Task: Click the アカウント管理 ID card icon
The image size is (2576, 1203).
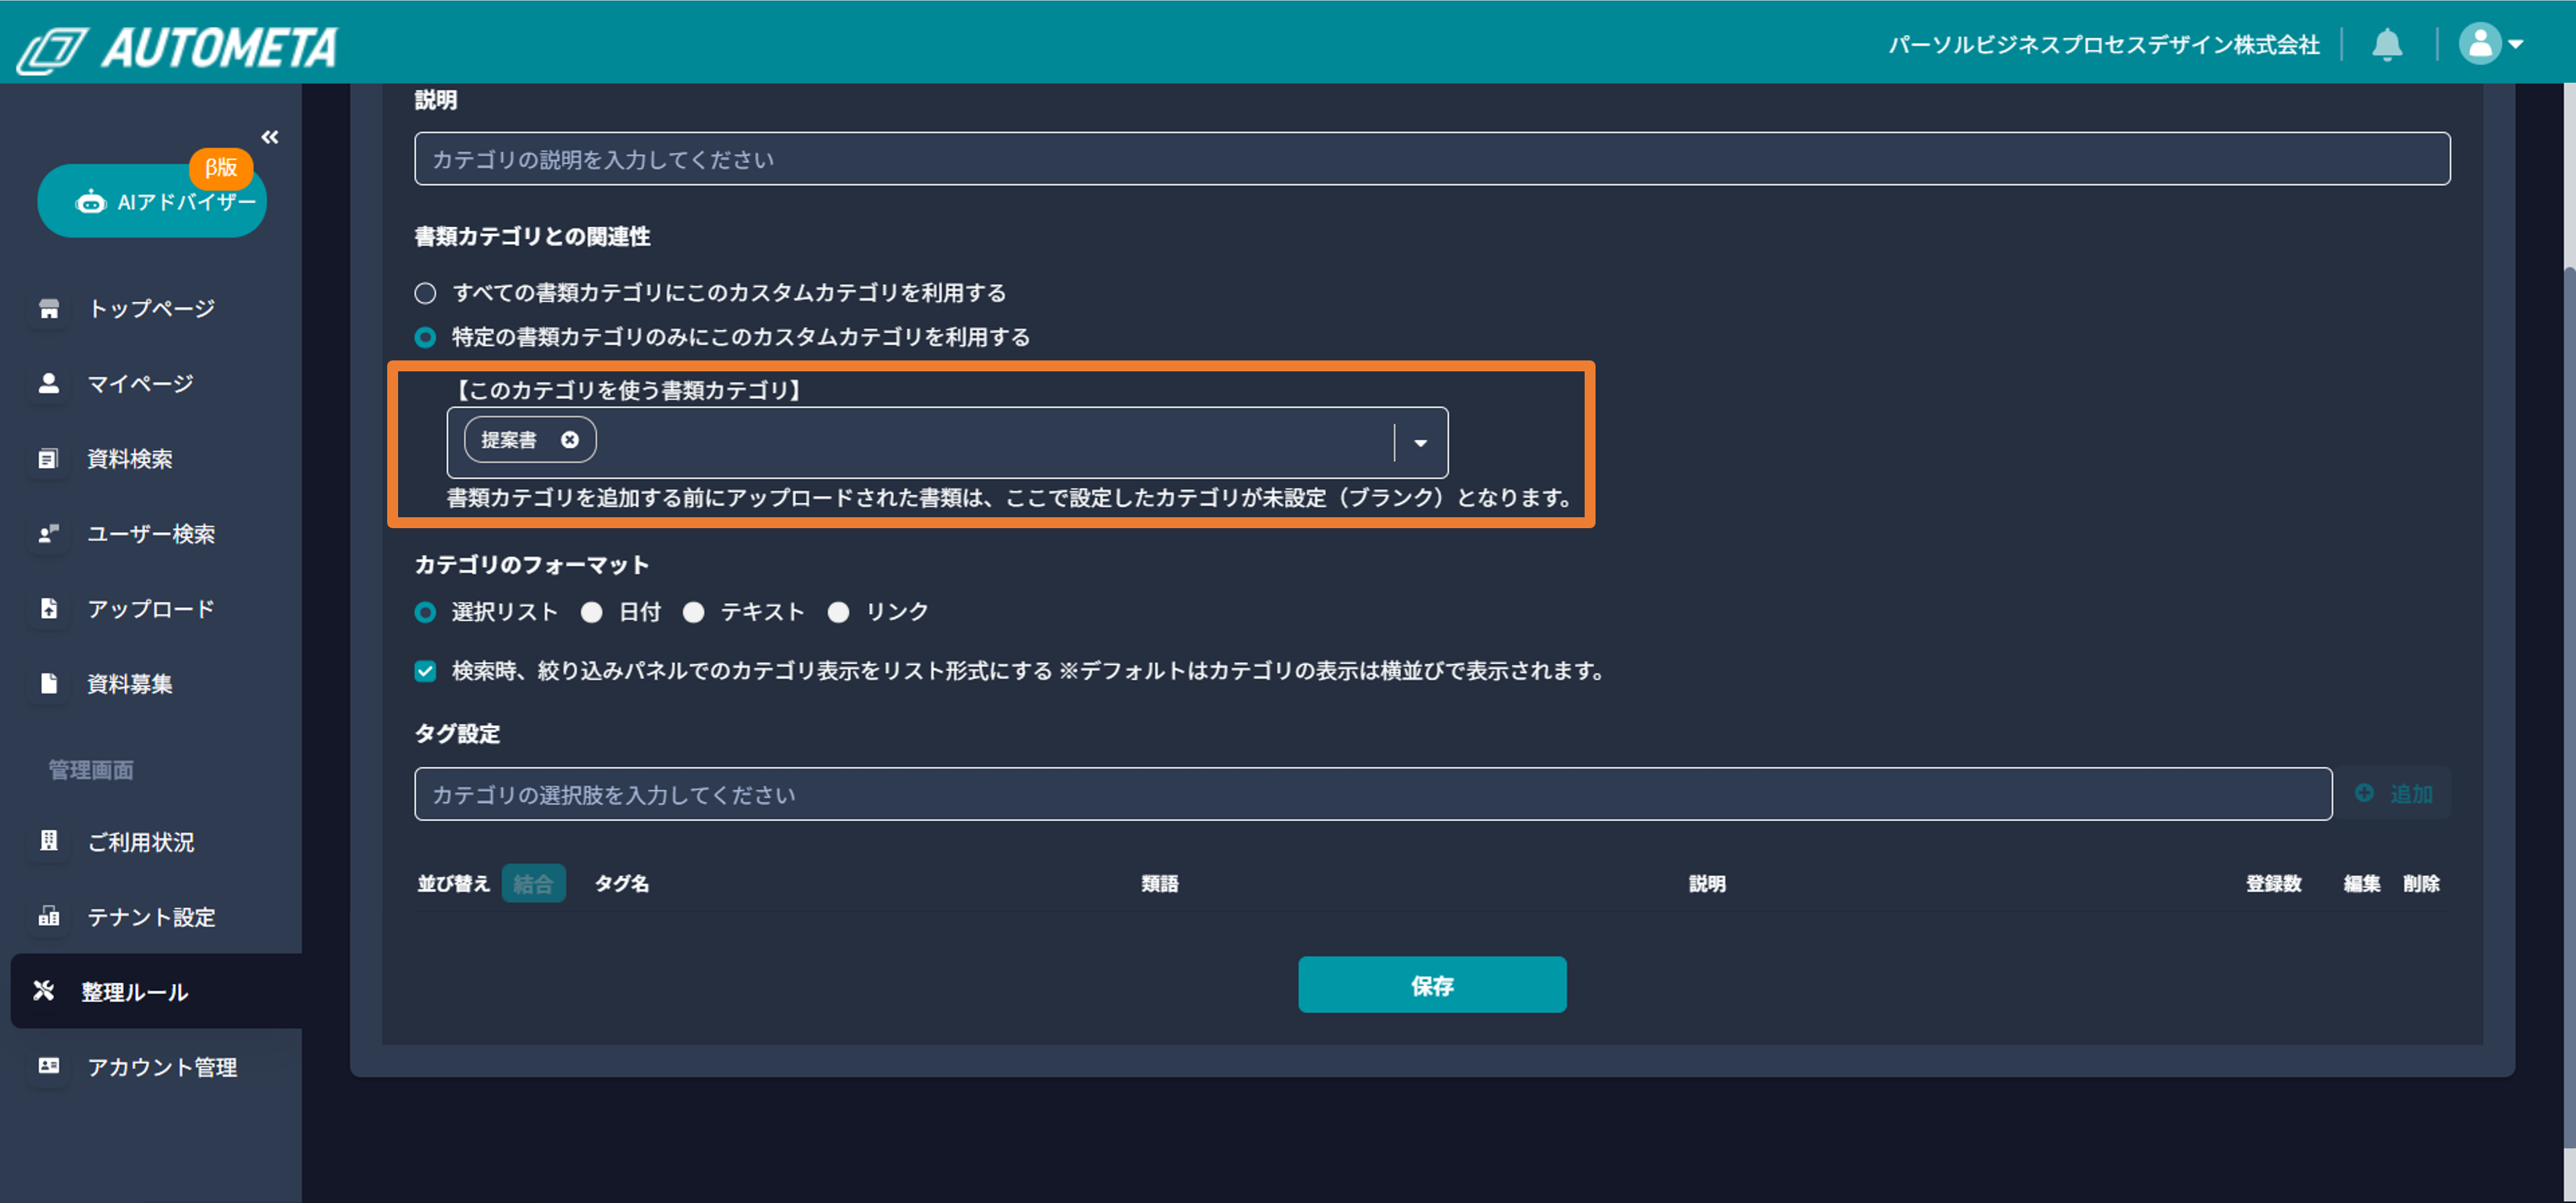Action: 49,1066
